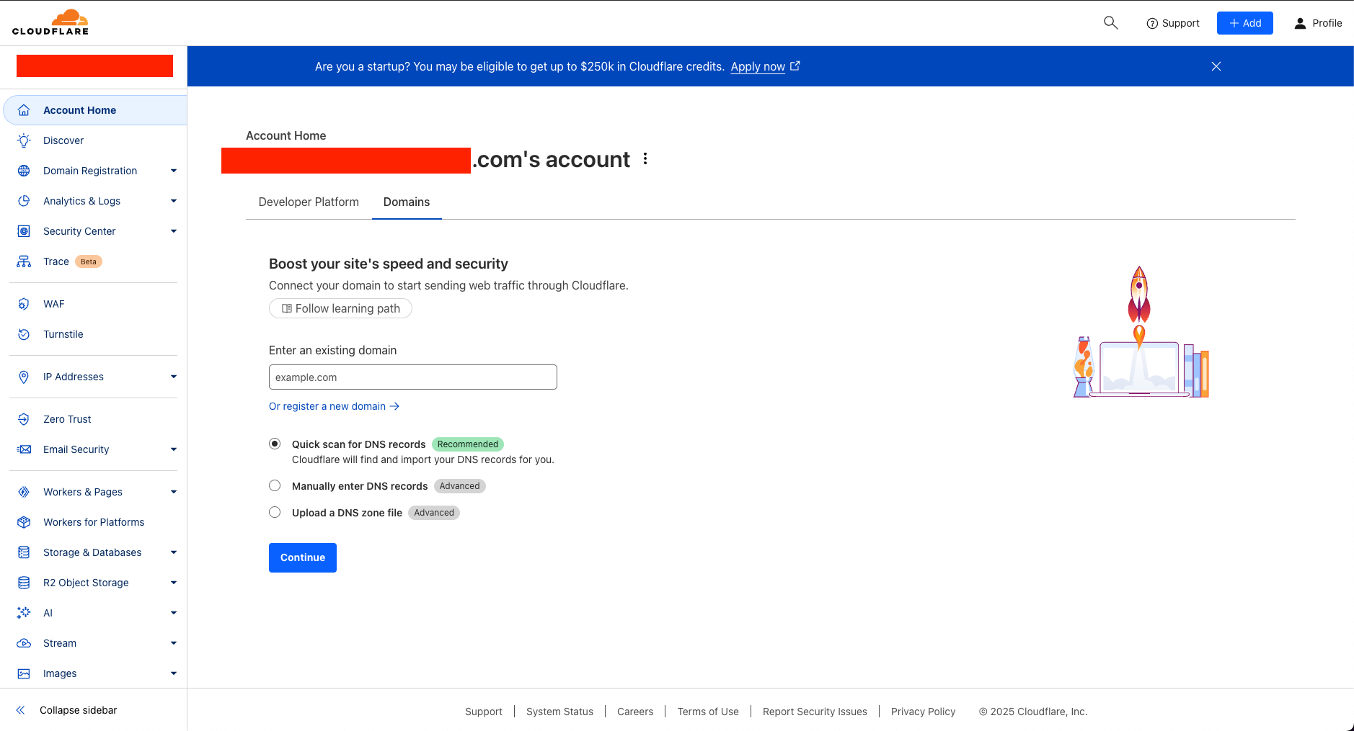Image resolution: width=1354 pixels, height=731 pixels.
Task: Click the Recommended badge
Action: coord(468,444)
